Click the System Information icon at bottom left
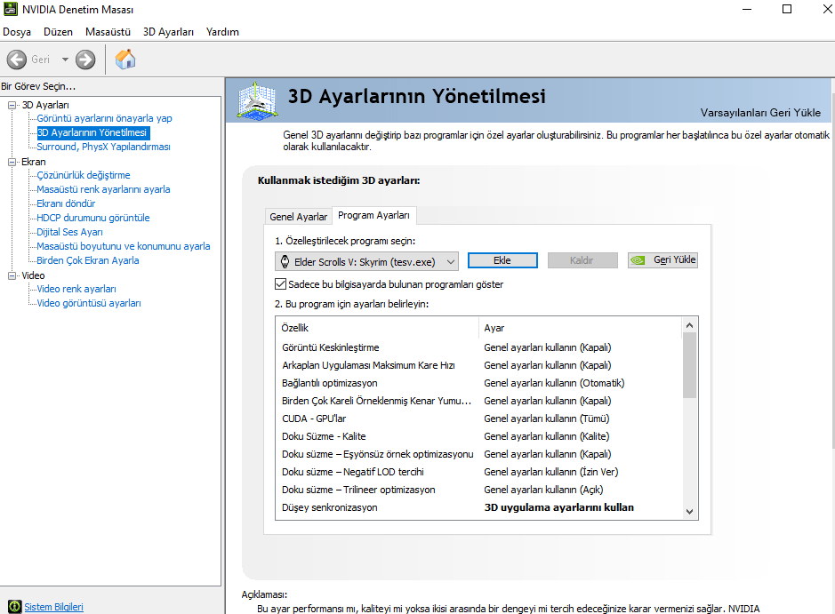Image resolution: width=835 pixels, height=614 pixels. click(15, 607)
